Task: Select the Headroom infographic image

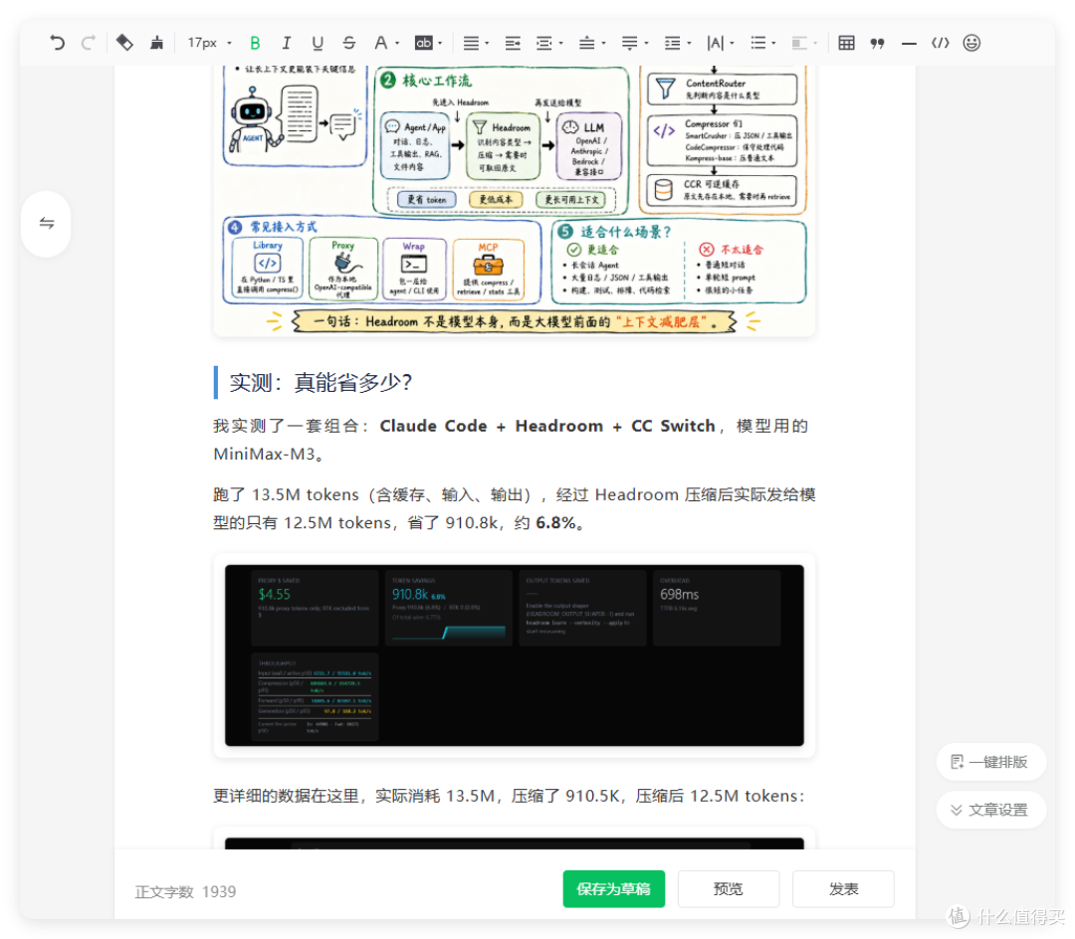Action: [515, 200]
